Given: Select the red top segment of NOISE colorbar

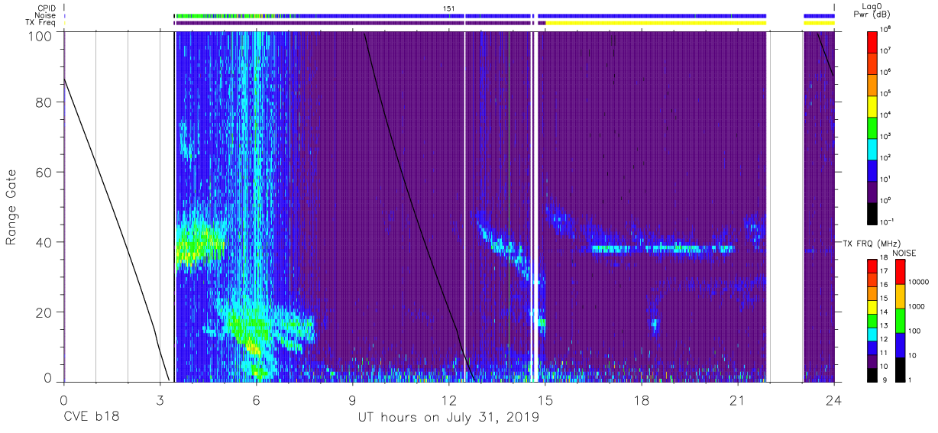Looking at the screenshot, I should pos(900,272).
